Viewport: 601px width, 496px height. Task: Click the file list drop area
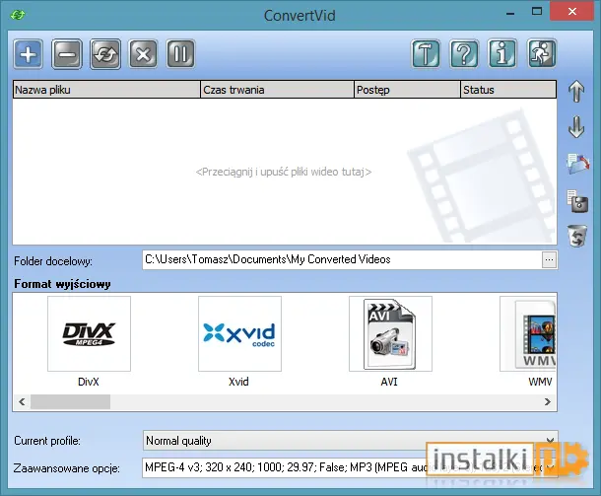tap(285, 172)
